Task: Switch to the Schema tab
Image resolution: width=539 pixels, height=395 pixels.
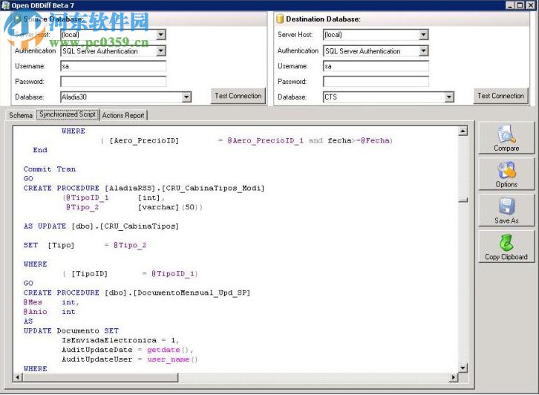Action: [x=21, y=115]
